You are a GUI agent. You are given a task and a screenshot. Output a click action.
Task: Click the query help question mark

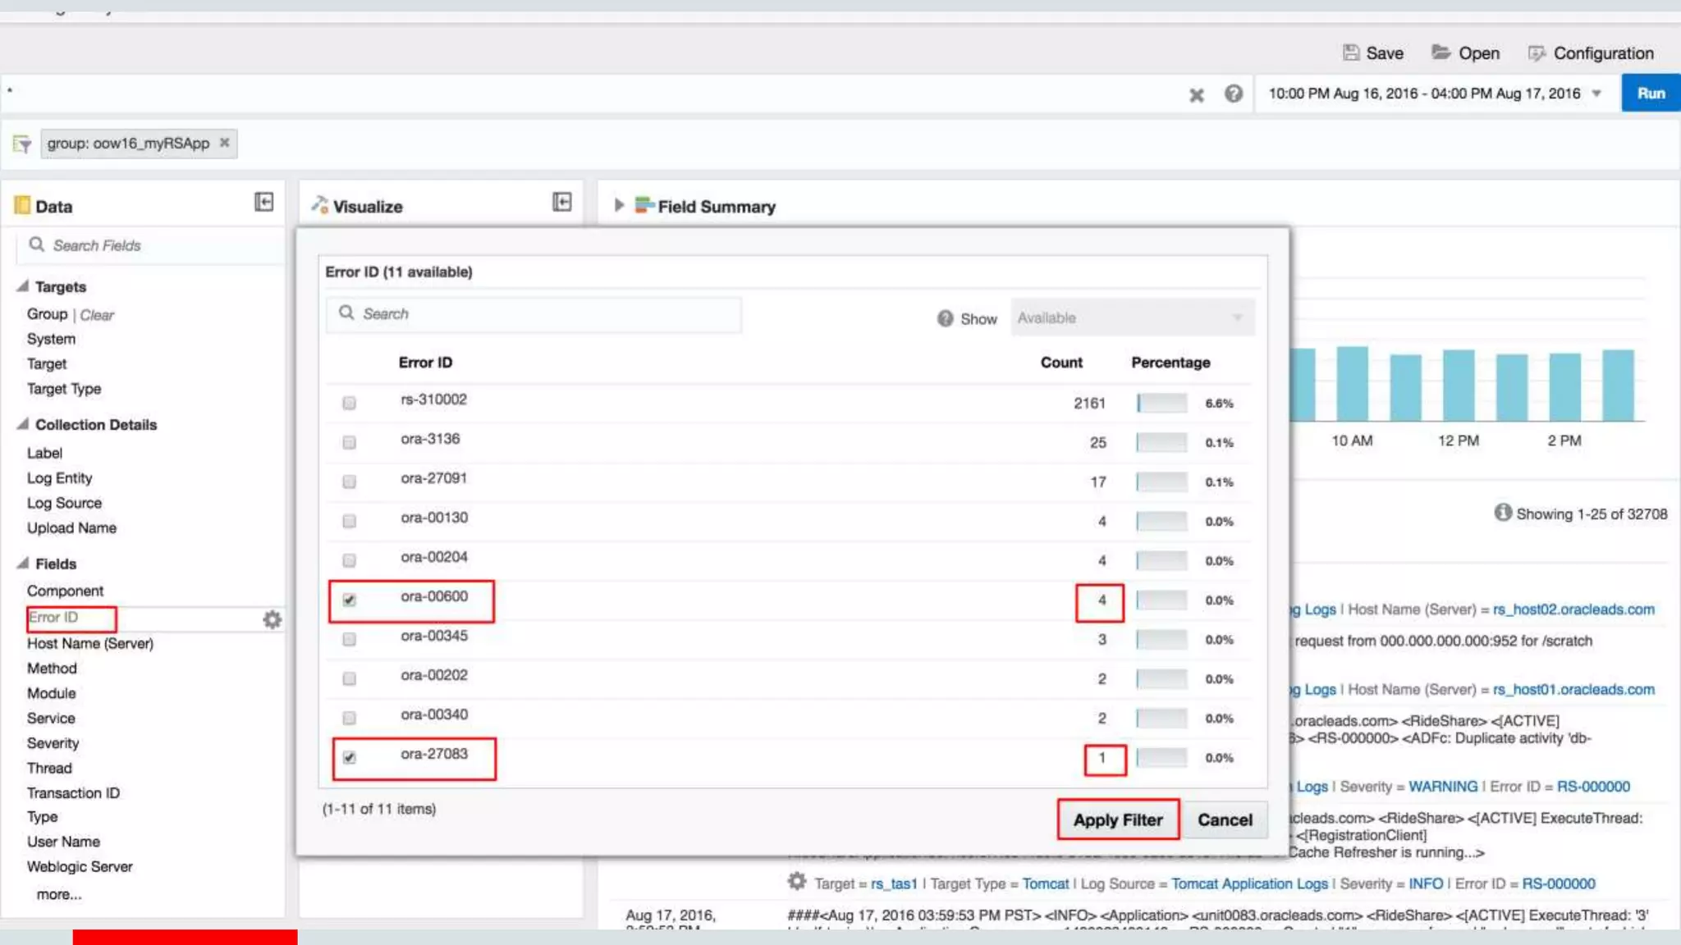click(1233, 94)
